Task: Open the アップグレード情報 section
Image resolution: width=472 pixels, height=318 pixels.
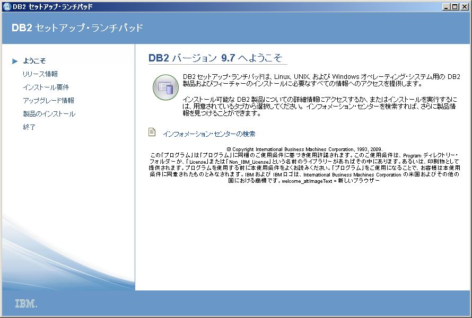Action: pyautogui.click(x=49, y=101)
